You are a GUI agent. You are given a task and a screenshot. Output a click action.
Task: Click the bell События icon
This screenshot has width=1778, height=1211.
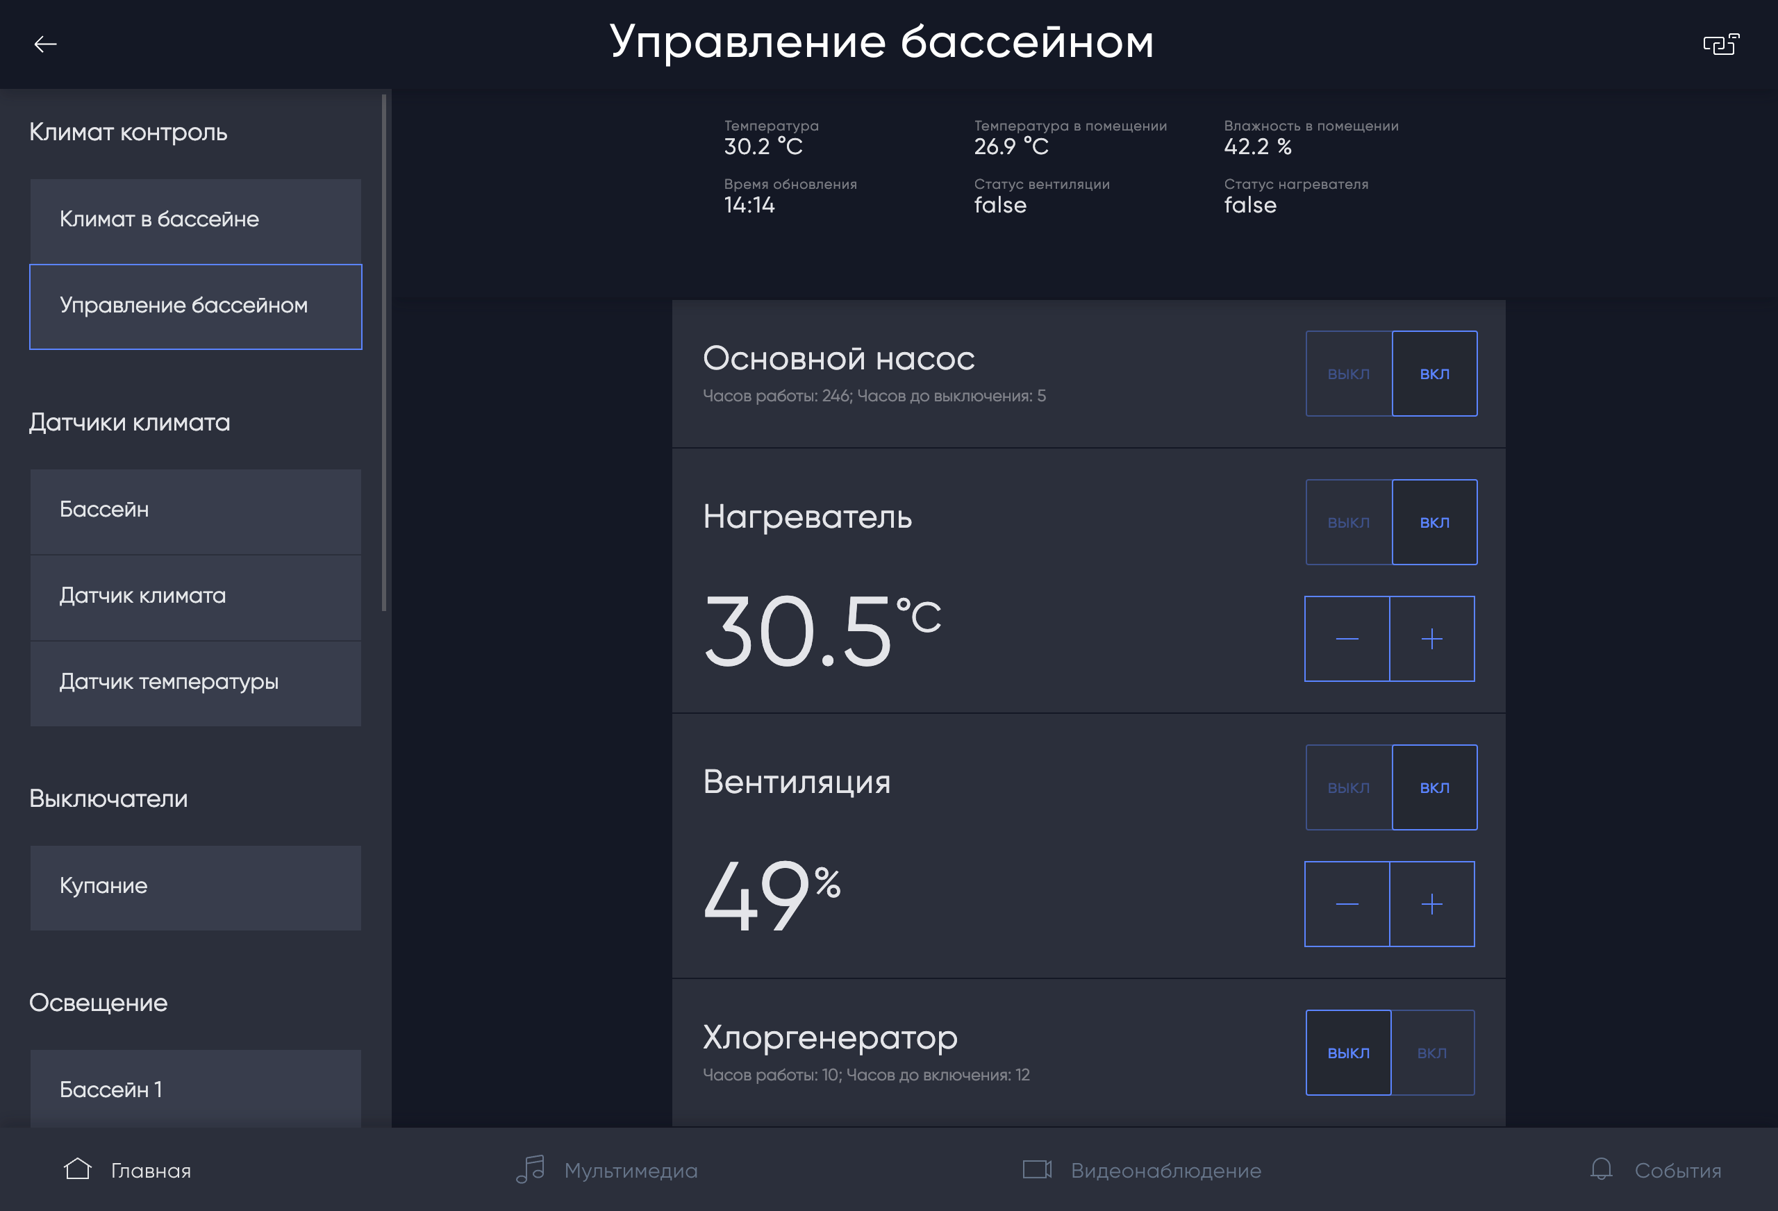click(x=1602, y=1169)
